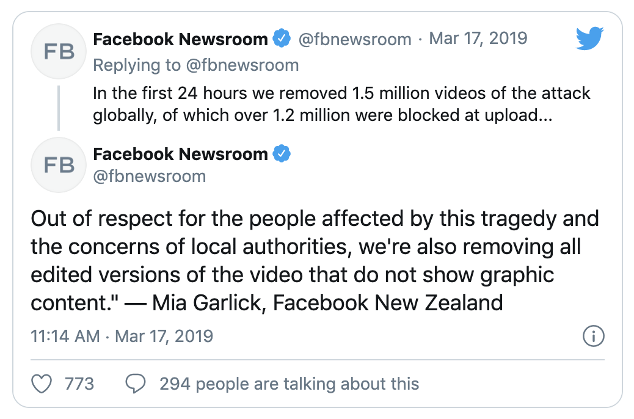The image size is (634, 419).
Task: Open '294 people are talking about this'
Action: point(289,384)
